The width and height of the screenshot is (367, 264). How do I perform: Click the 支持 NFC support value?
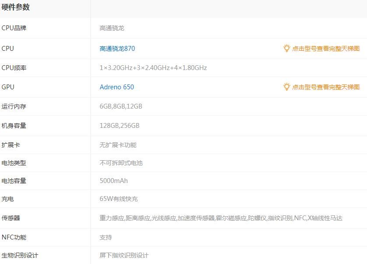point(106,237)
